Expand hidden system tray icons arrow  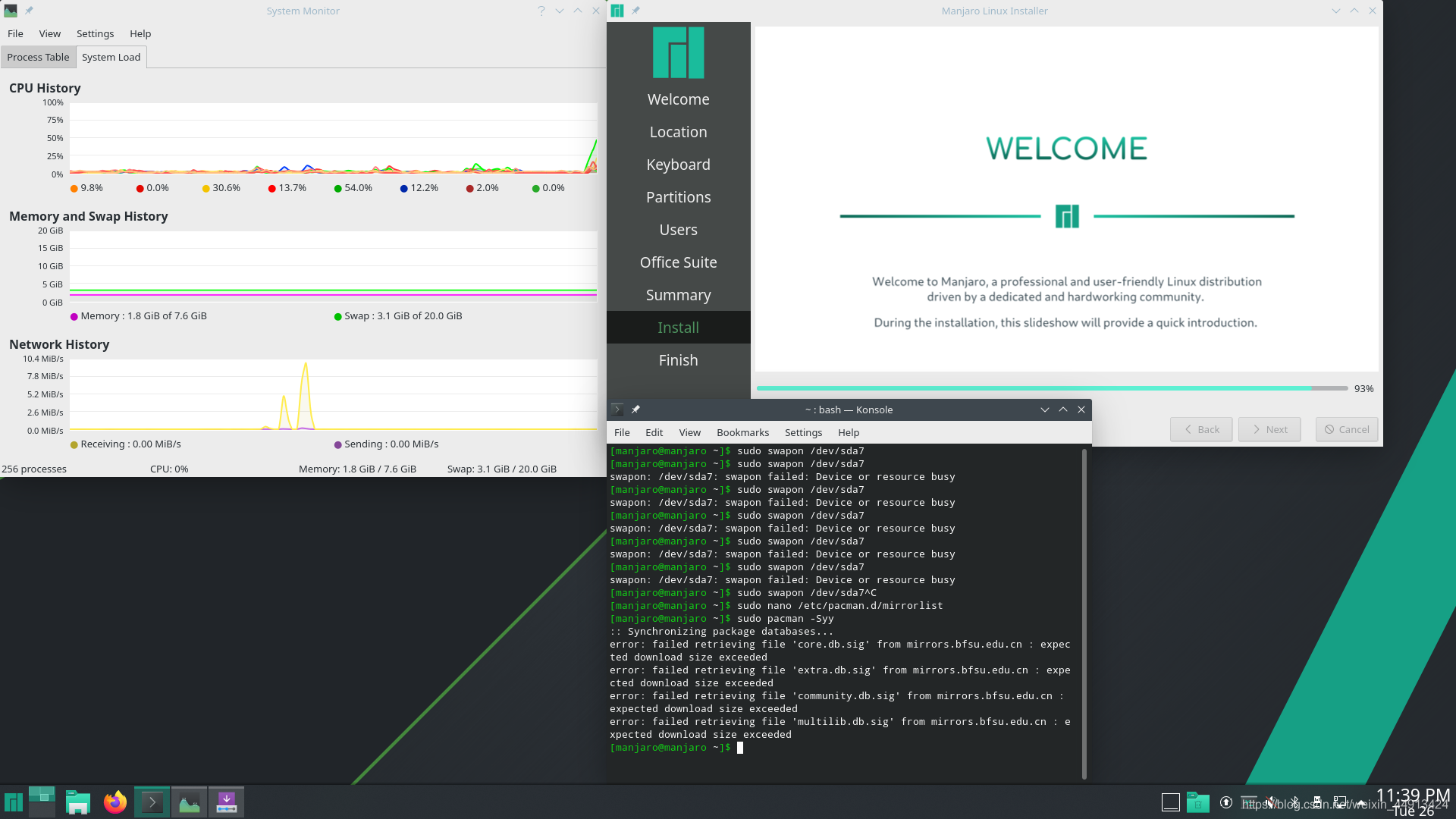1362,802
